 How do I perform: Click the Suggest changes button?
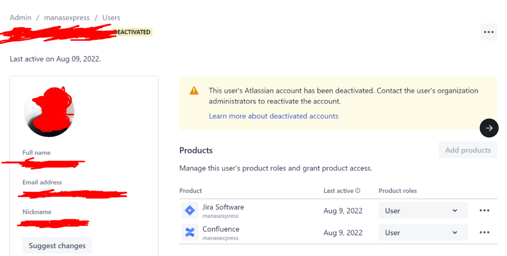tap(57, 246)
